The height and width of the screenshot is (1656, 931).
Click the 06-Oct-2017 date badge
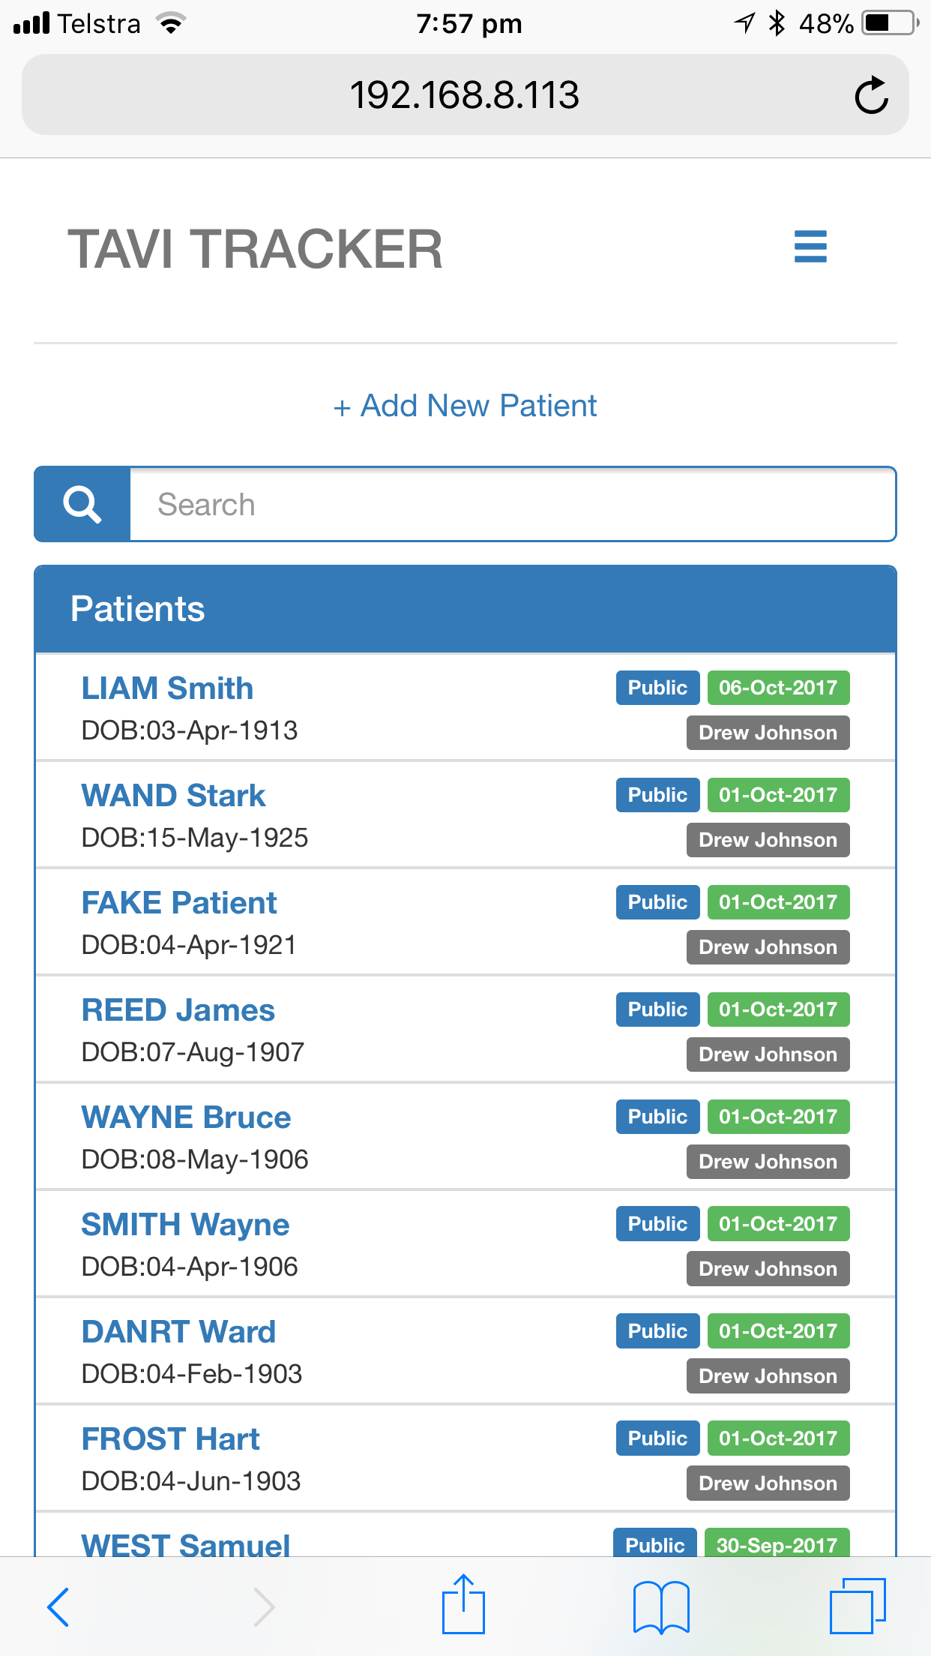[x=778, y=688]
